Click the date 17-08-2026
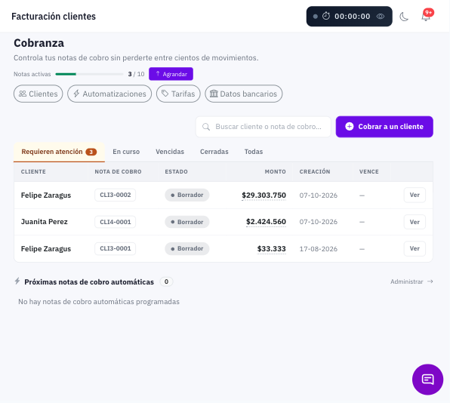Viewport: 450px width, 403px height. pyautogui.click(x=319, y=249)
